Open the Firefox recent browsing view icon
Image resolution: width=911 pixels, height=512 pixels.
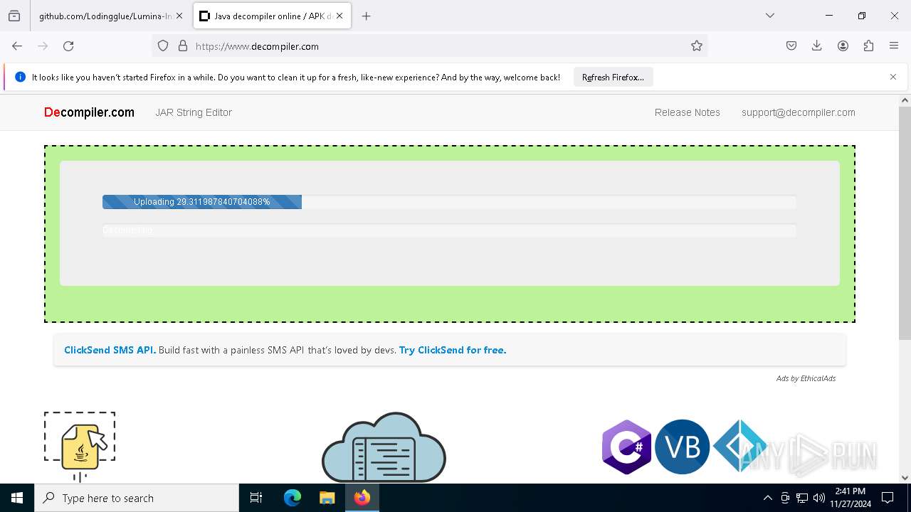click(x=14, y=16)
